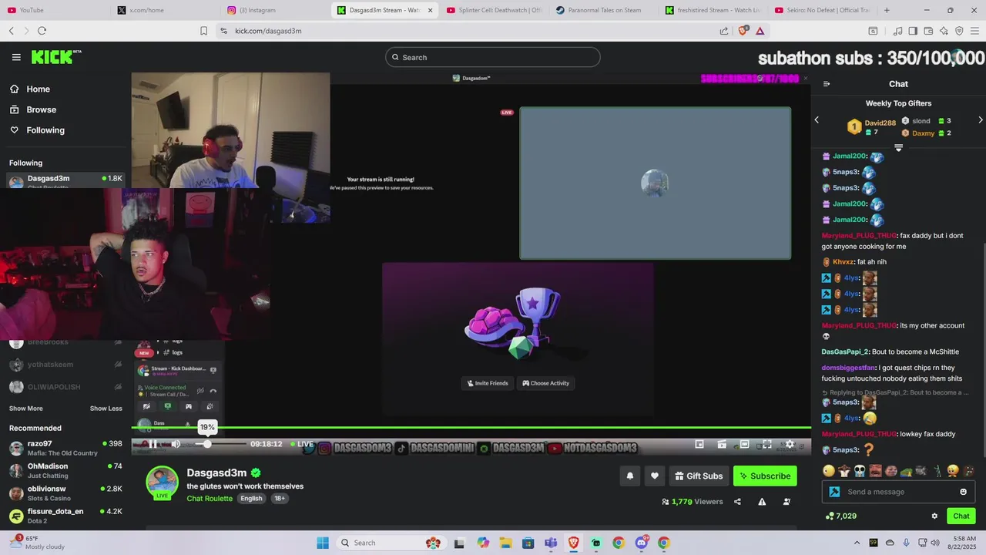Screen dimensions: 986x555
Task: Open Brave Shields lion icon
Action: 743,31
